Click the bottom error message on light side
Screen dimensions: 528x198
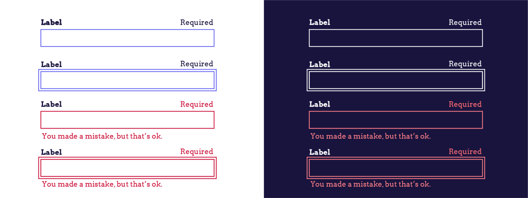click(102, 184)
